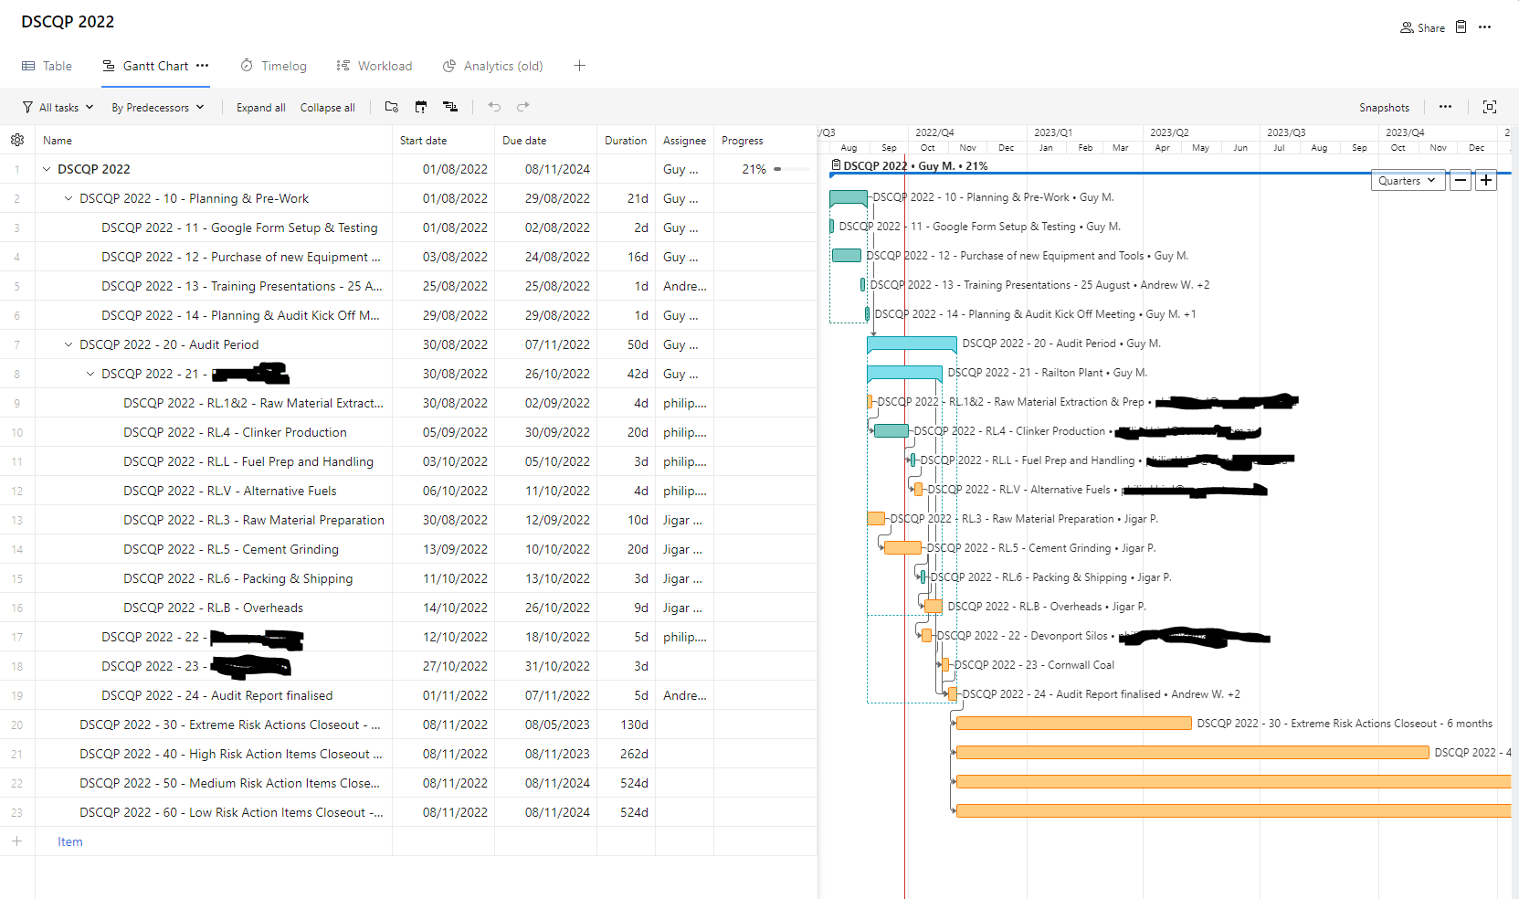Zoom in timeline with plus button
Screen dimensions: 1519x899
point(1486,180)
